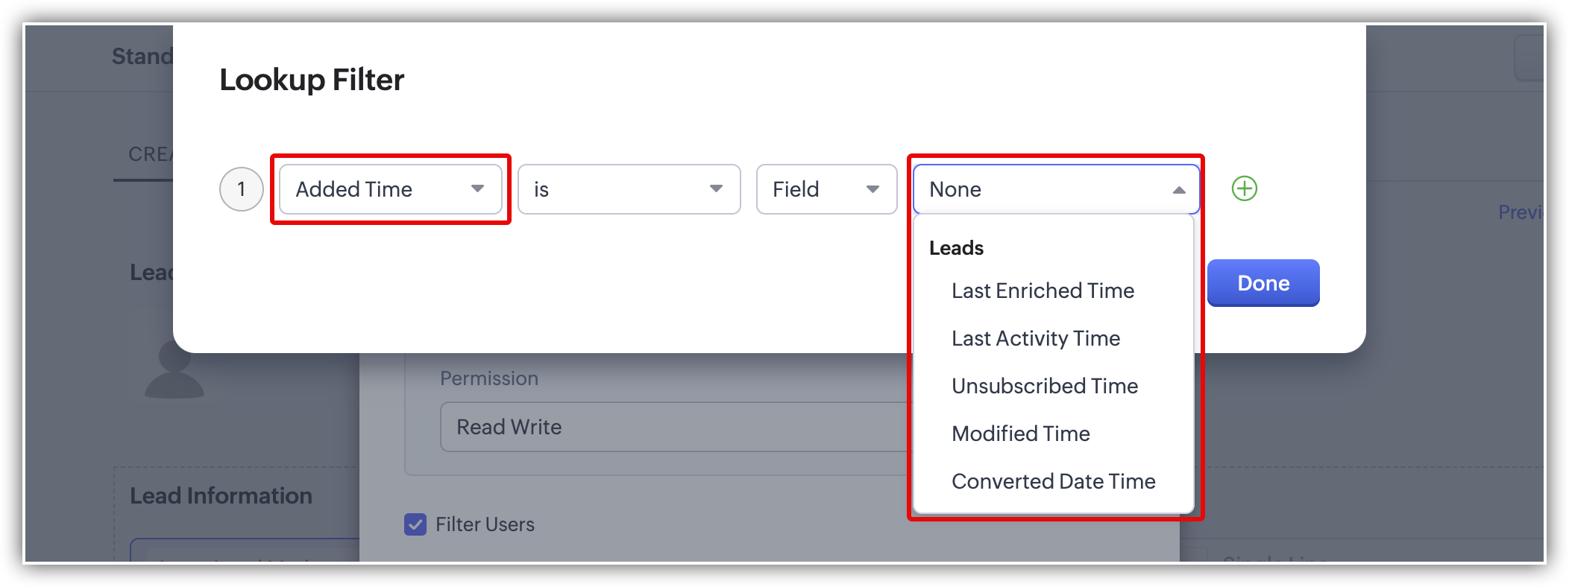Click the Lookup Filter dialog title
1569x587 pixels.
[x=312, y=80]
